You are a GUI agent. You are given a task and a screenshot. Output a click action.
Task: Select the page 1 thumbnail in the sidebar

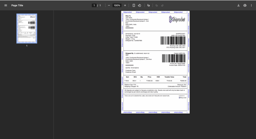click(27, 28)
